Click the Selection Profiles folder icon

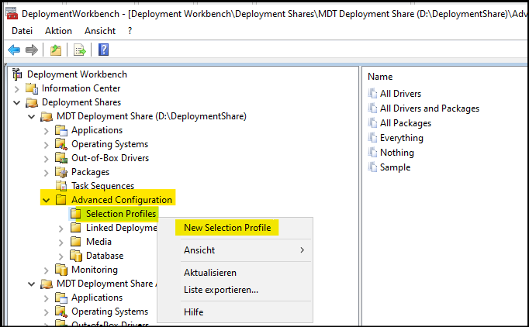(x=75, y=214)
